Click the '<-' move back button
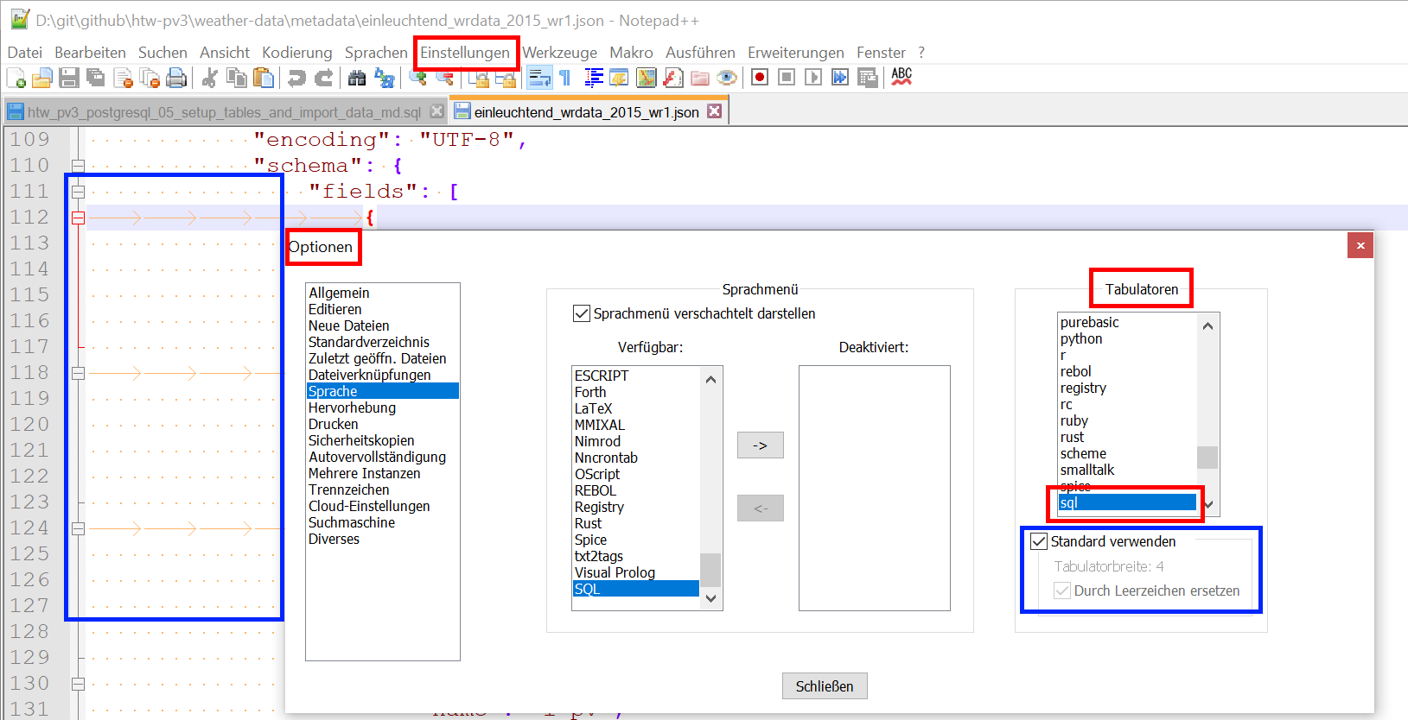Screen dimensions: 1408x720 tap(761, 508)
